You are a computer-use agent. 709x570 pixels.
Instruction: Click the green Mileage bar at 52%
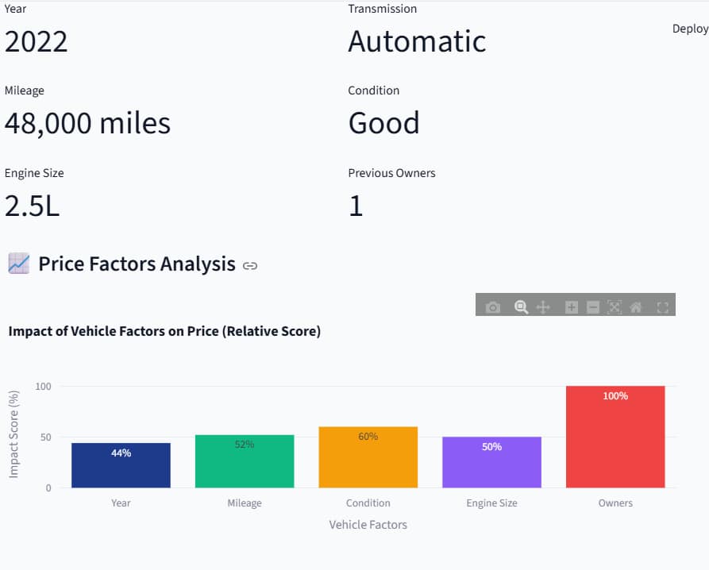[x=245, y=462]
